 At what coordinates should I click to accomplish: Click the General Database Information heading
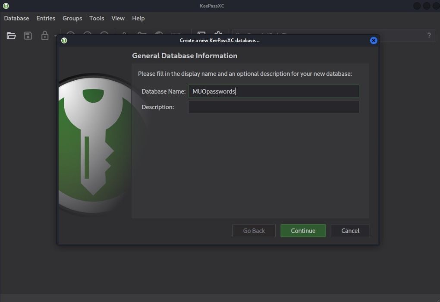[x=185, y=56]
